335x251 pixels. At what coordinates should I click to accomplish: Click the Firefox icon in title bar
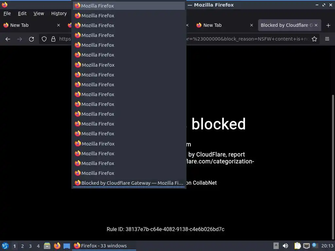pyautogui.click(x=5, y=5)
